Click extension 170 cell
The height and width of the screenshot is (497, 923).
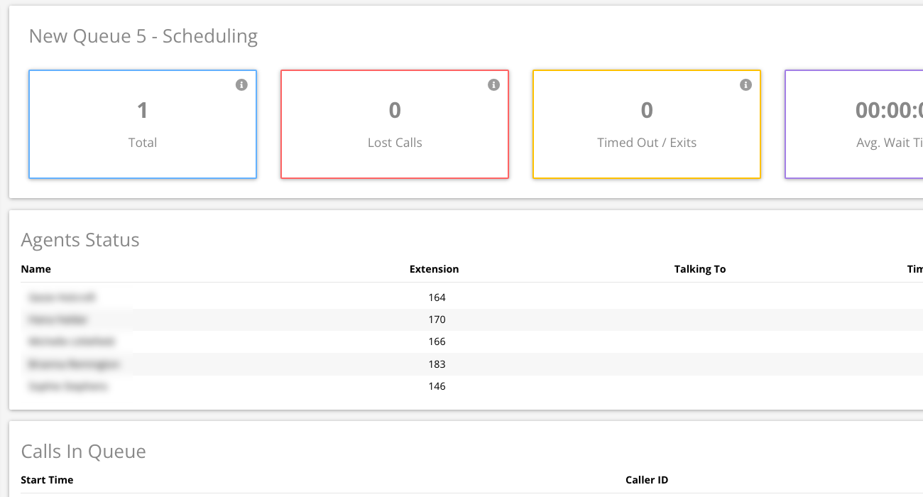[x=437, y=319]
